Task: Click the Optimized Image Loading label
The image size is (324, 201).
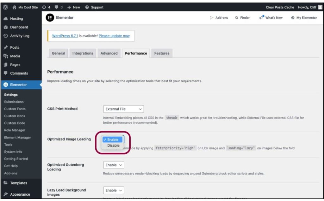Action: click(x=69, y=139)
